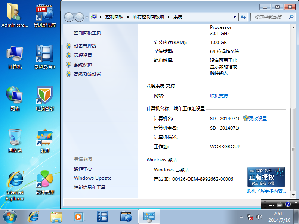The image size is (299, 224).
Task: Click the 联机支持 website link
Action: pyautogui.click(x=219, y=96)
